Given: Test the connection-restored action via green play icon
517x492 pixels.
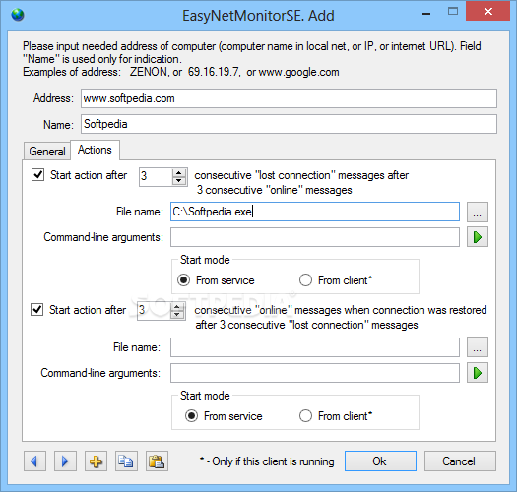Looking at the screenshot, I should pos(478,373).
